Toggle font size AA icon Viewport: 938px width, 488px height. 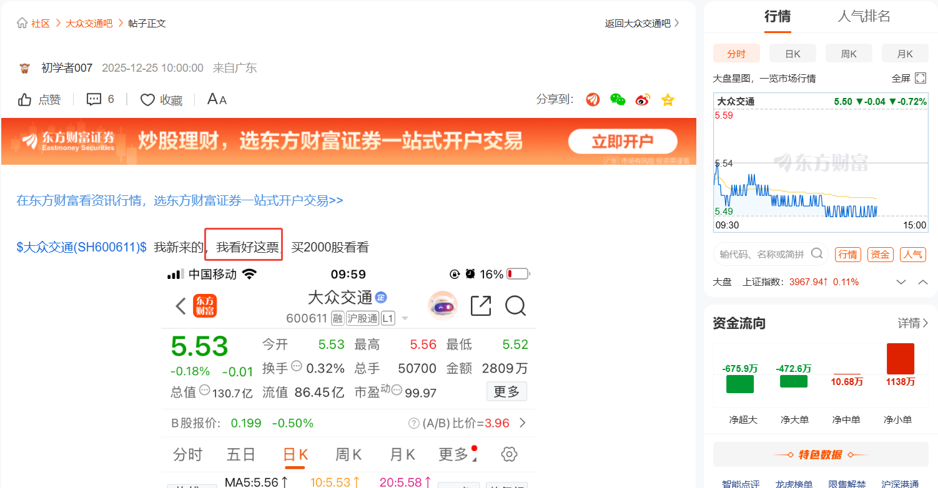[217, 99]
